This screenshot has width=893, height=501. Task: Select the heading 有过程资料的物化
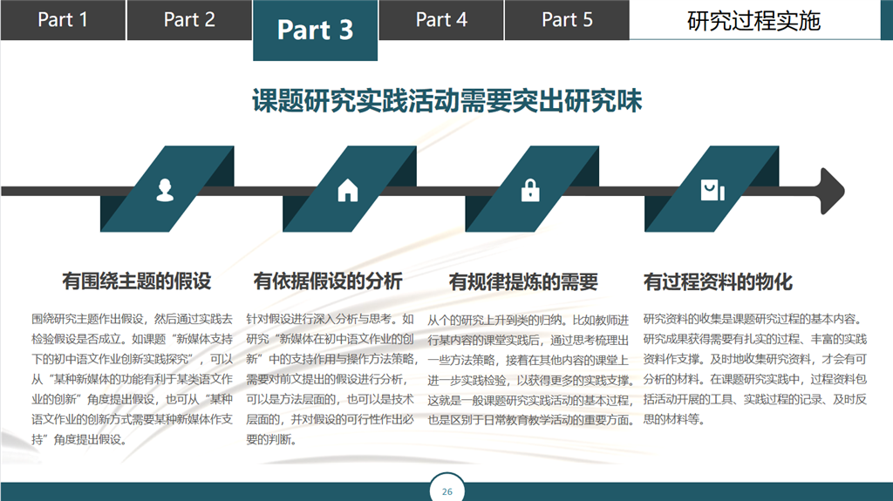pos(718,281)
